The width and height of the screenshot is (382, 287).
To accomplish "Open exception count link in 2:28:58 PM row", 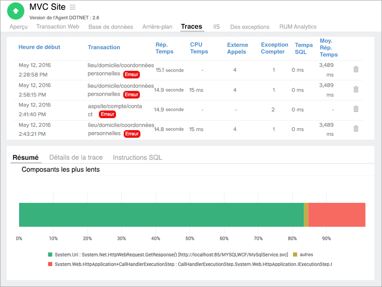I will coord(274,70).
